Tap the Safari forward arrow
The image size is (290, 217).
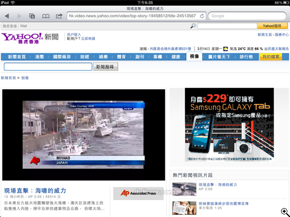[x=19, y=16]
